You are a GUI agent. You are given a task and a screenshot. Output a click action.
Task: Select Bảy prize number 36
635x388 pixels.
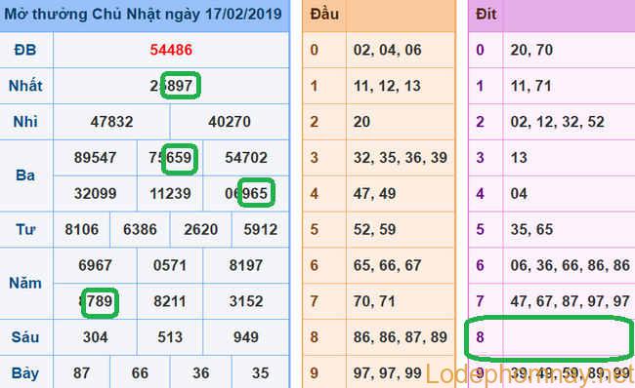pos(201,373)
